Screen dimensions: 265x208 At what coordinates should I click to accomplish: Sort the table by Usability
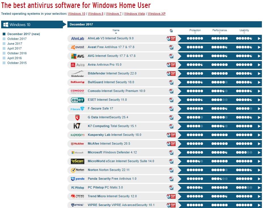point(244,31)
